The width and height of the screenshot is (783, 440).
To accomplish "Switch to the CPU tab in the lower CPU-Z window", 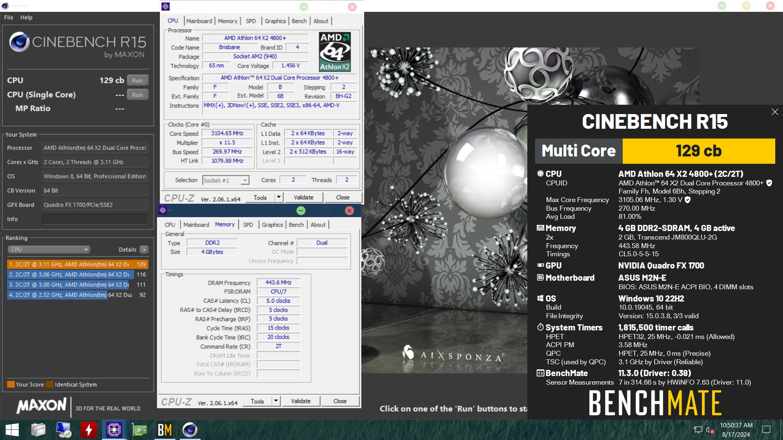I will click(x=170, y=224).
